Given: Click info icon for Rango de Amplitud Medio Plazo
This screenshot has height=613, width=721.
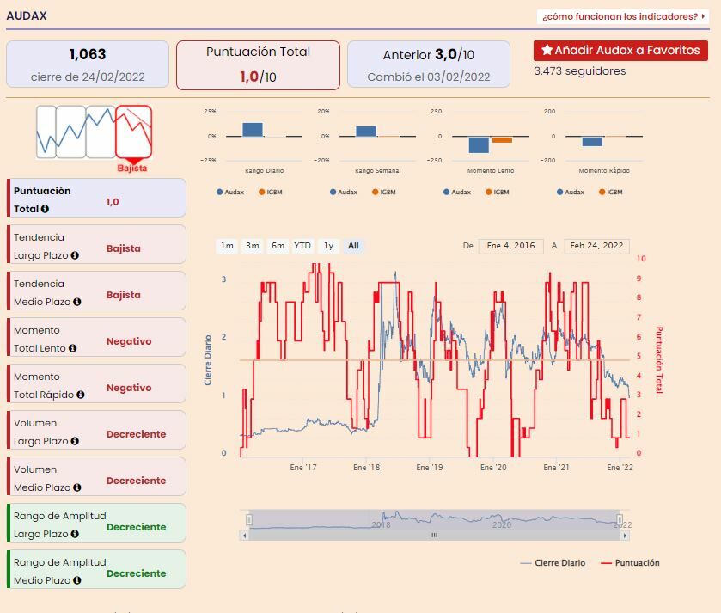Looking at the screenshot, I should 76,580.
